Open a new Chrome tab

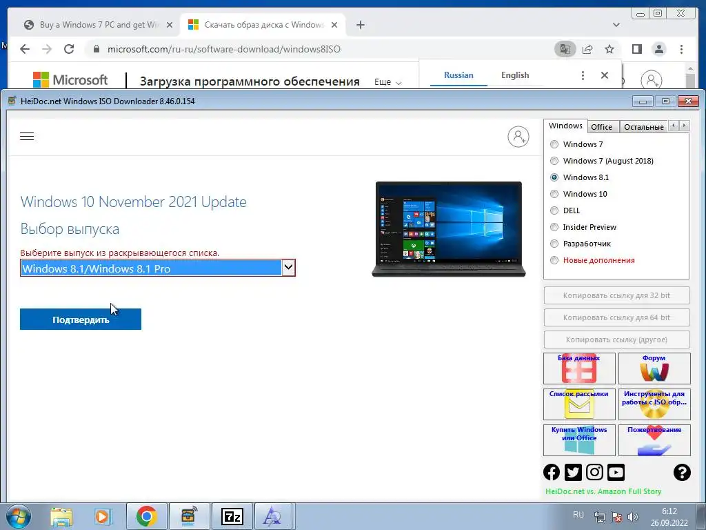[360, 25]
